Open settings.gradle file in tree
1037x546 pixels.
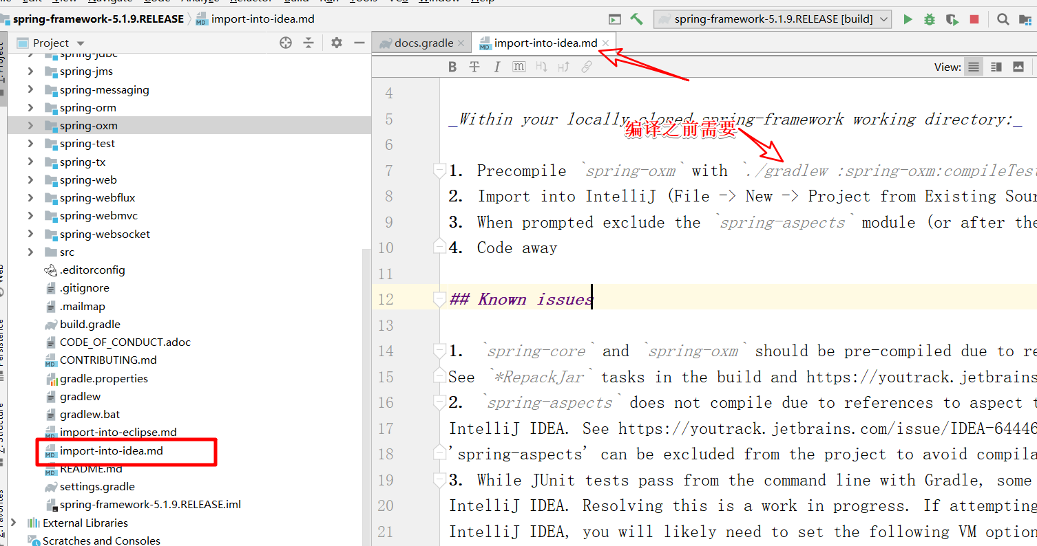click(x=97, y=486)
